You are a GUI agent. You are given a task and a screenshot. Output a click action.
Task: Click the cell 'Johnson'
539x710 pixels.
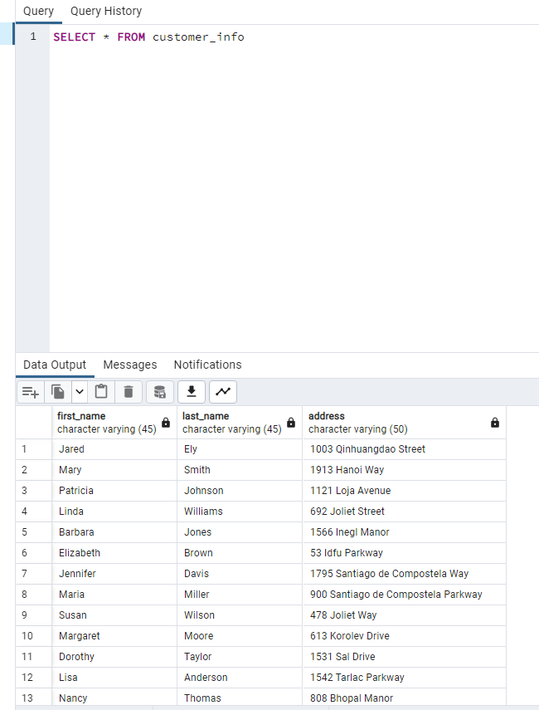tap(240, 491)
